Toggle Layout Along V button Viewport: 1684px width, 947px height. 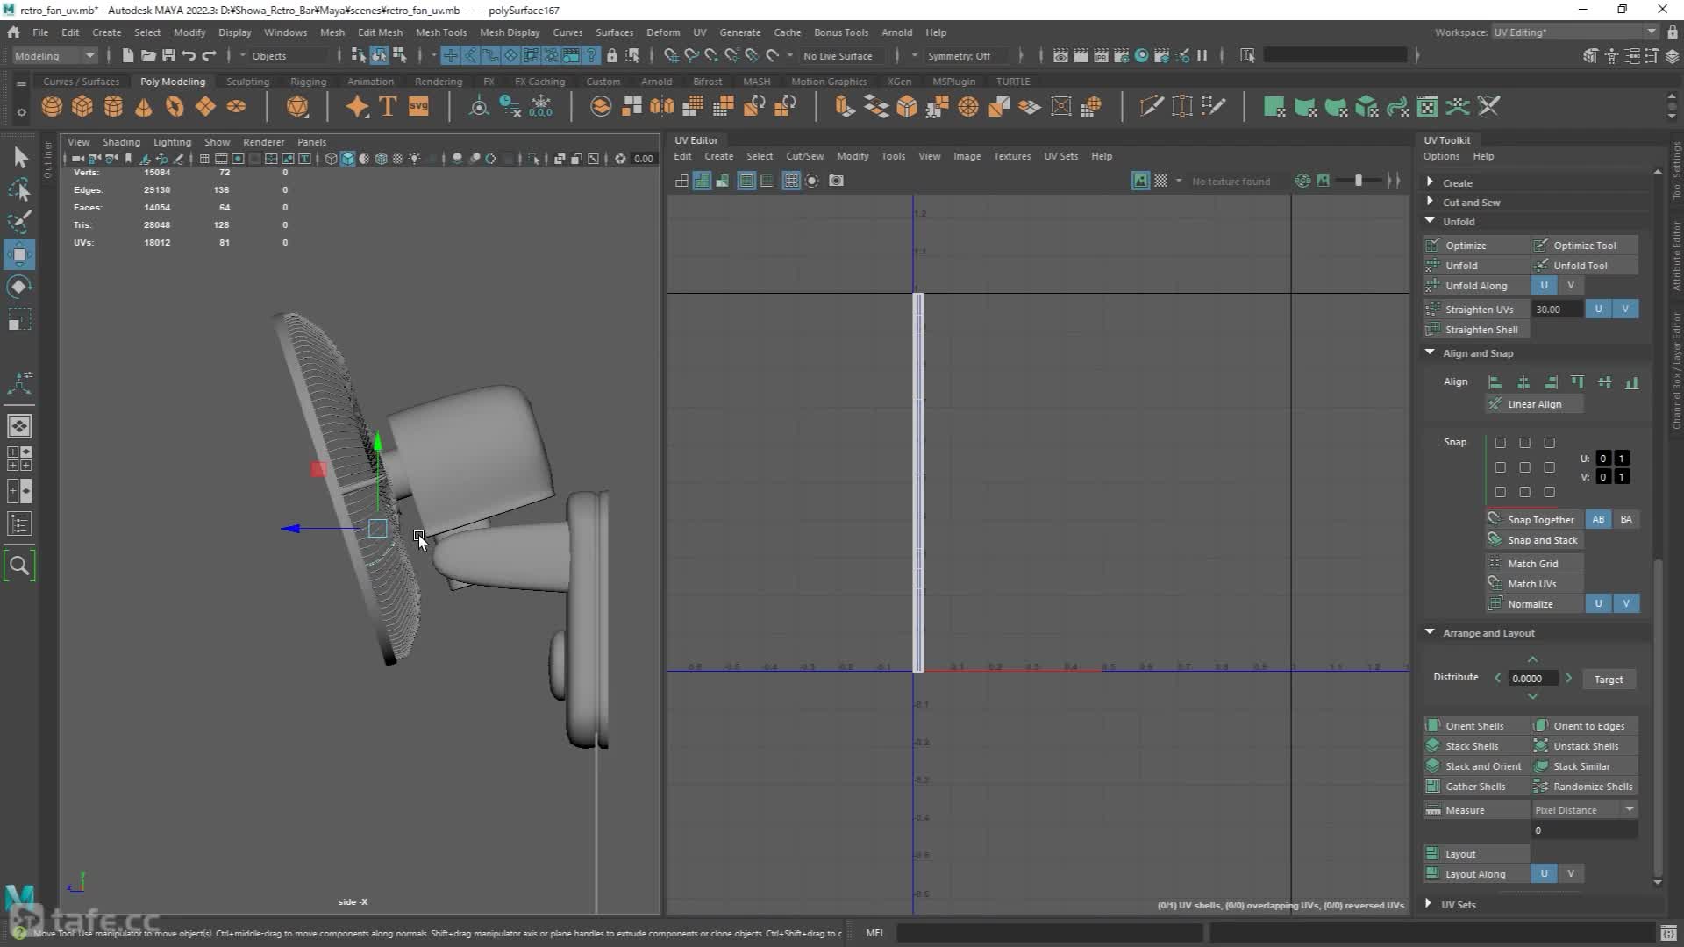[x=1571, y=874]
